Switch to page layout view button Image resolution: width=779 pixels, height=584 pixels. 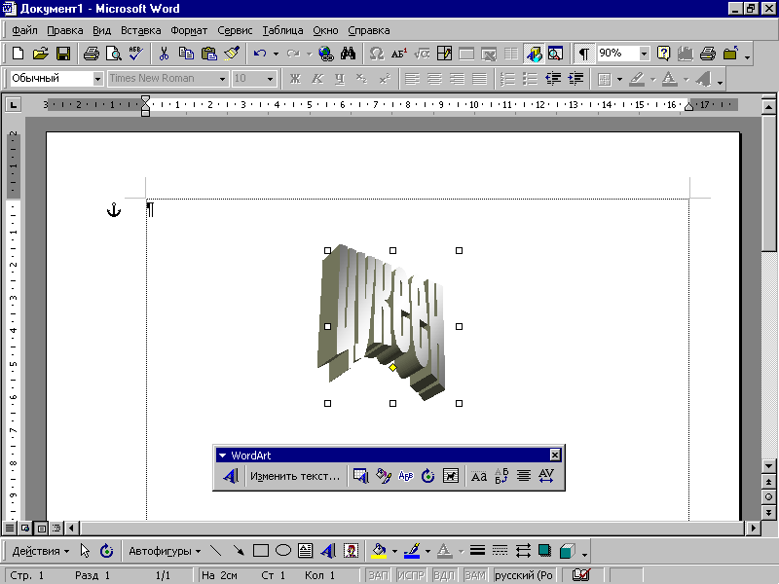(42, 528)
